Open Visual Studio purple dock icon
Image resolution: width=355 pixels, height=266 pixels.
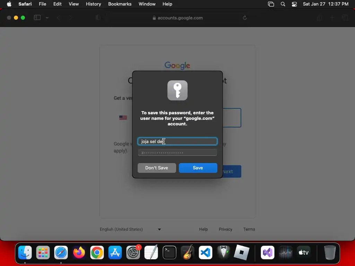point(268,252)
